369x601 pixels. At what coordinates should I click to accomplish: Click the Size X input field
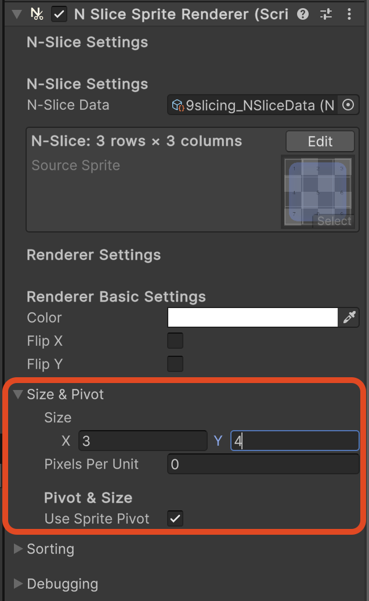[x=143, y=441]
